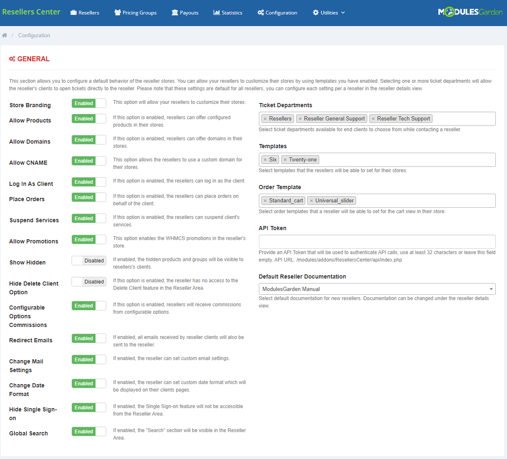Click the Configuration breadcrumb link

point(34,36)
